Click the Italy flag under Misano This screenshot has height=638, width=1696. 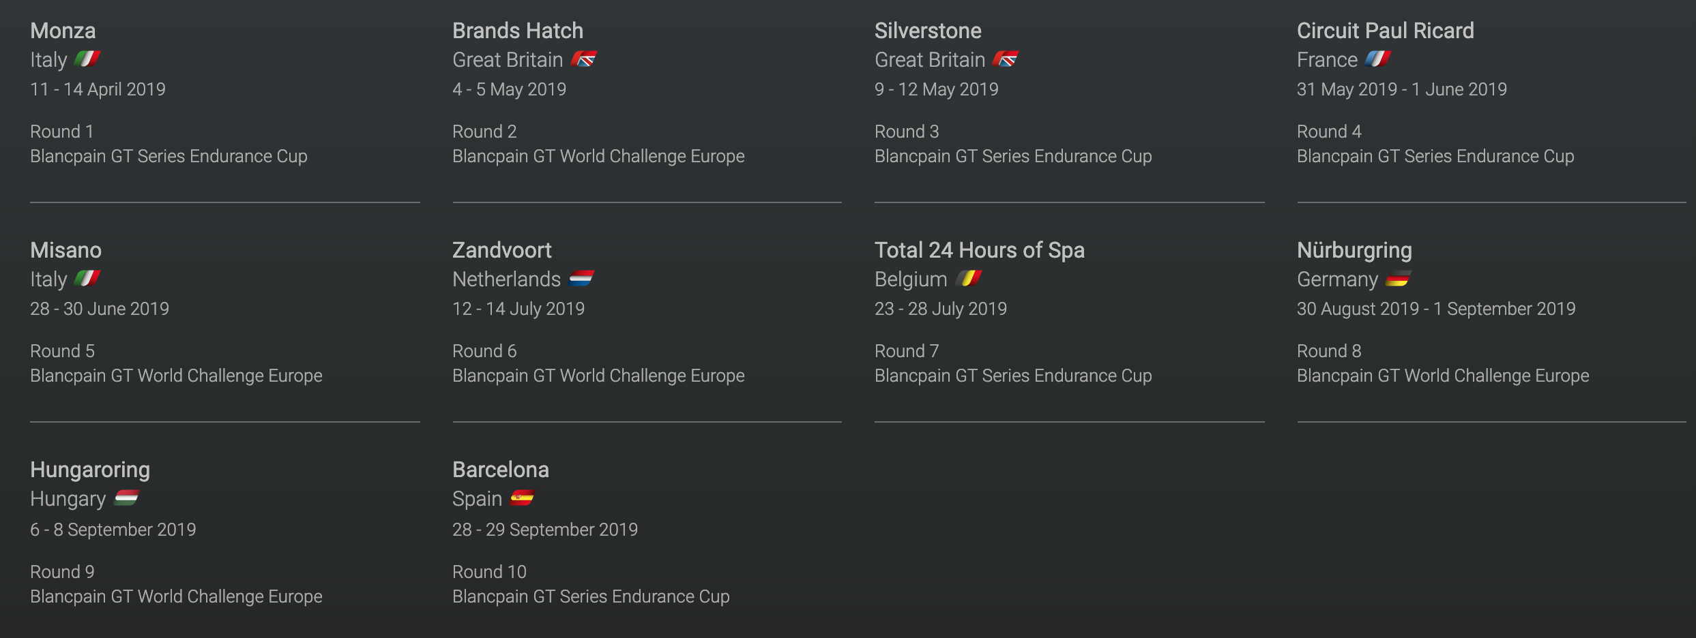click(87, 279)
